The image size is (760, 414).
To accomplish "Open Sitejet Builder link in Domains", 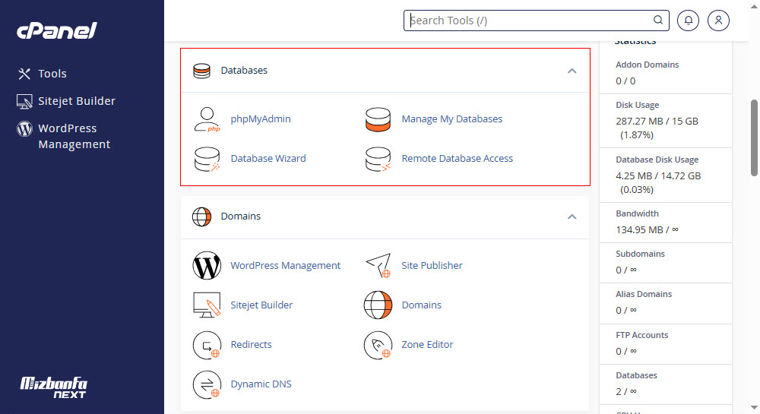I will click(x=261, y=305).
